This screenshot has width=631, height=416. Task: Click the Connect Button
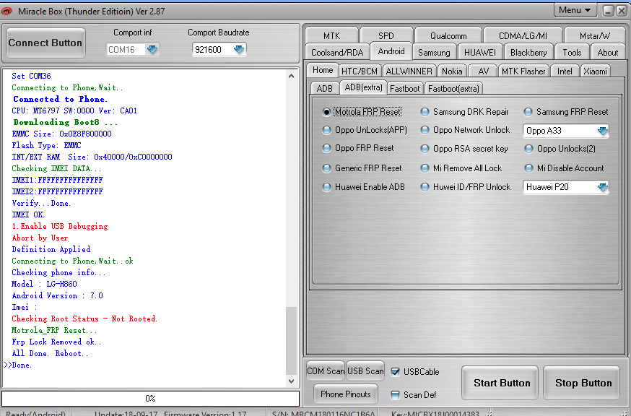[45, 43]
